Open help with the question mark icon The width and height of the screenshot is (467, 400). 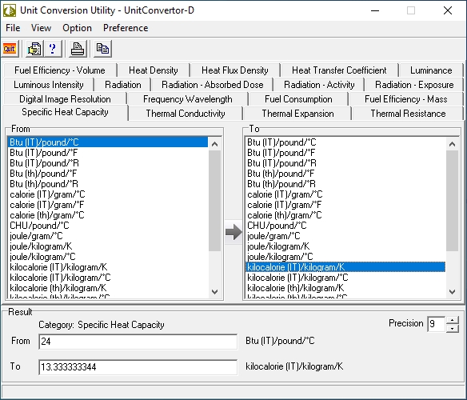[53, 49]
